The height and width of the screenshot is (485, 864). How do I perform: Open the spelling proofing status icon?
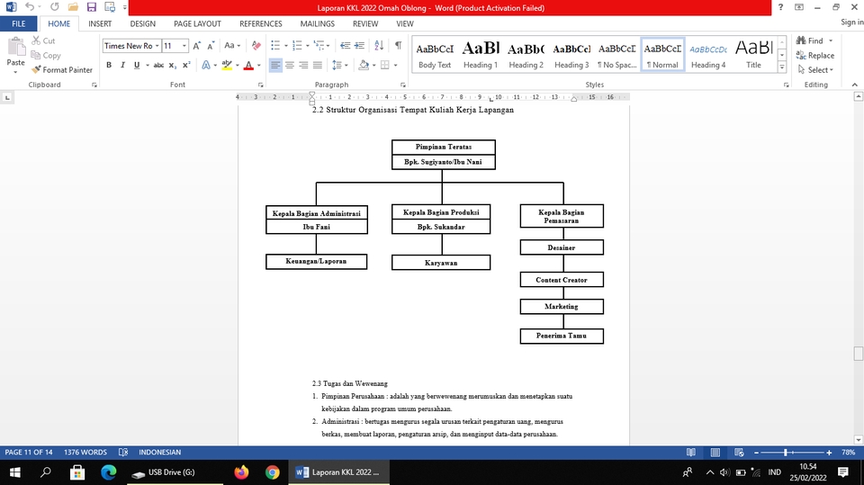123,453
